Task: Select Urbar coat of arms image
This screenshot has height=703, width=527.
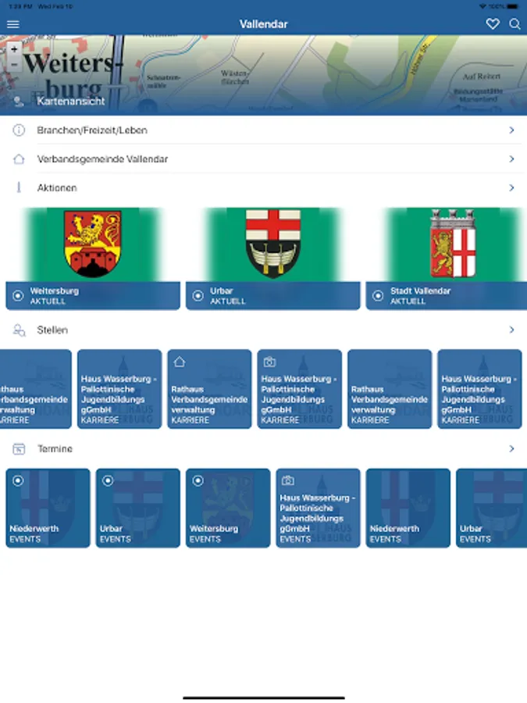Action: [x=273, y=244]
